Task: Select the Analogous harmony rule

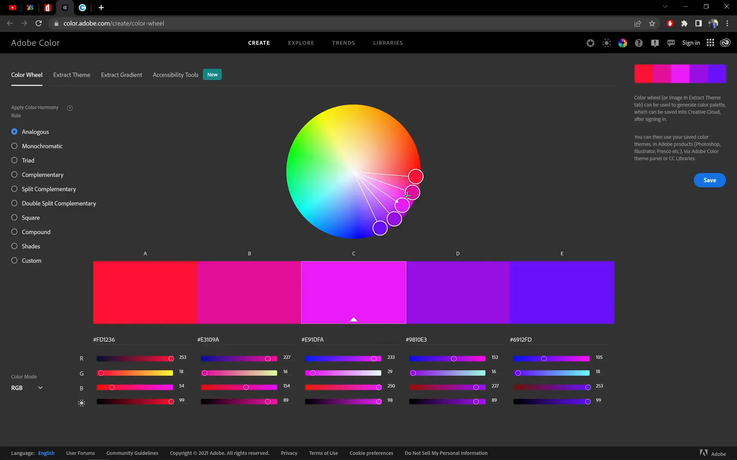Action: point(30,132)
